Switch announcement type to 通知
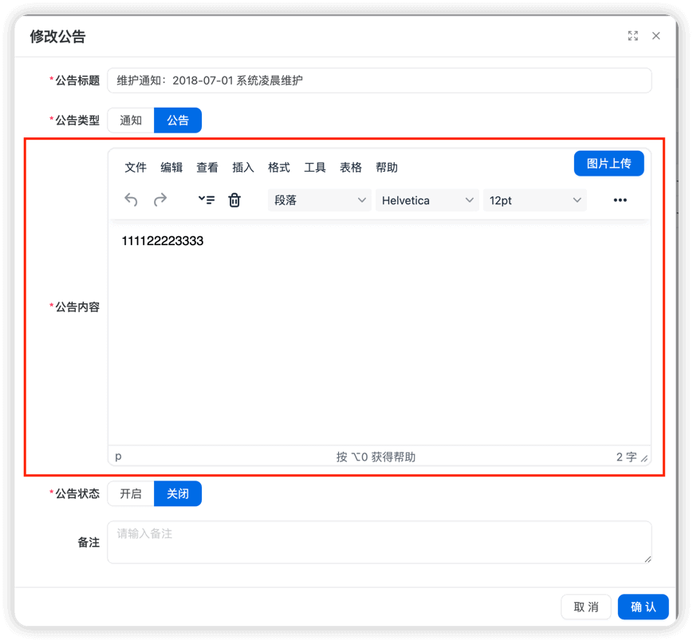The image size is (693, 641). 130,120
